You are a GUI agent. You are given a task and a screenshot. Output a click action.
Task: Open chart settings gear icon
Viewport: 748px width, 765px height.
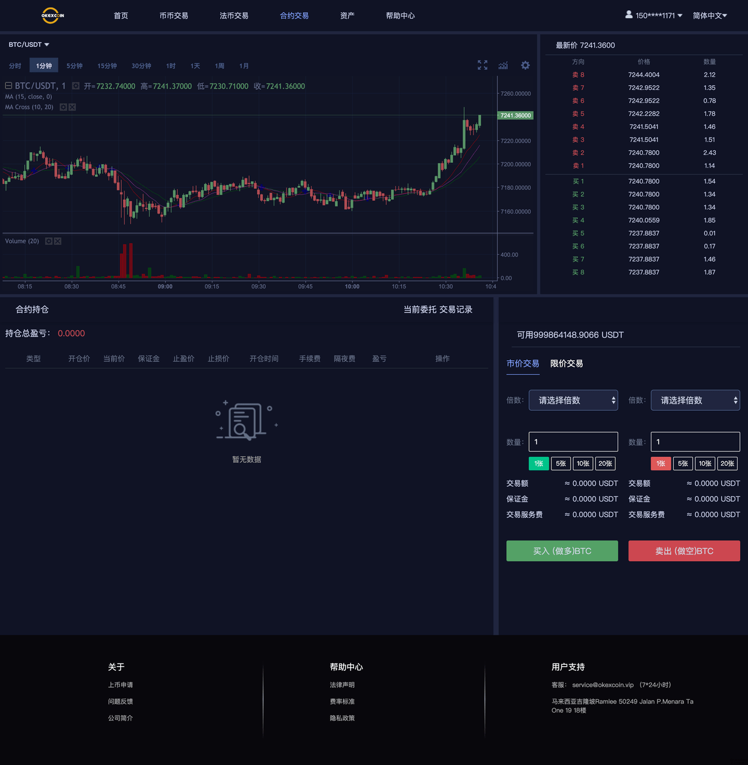pos(525,65)
